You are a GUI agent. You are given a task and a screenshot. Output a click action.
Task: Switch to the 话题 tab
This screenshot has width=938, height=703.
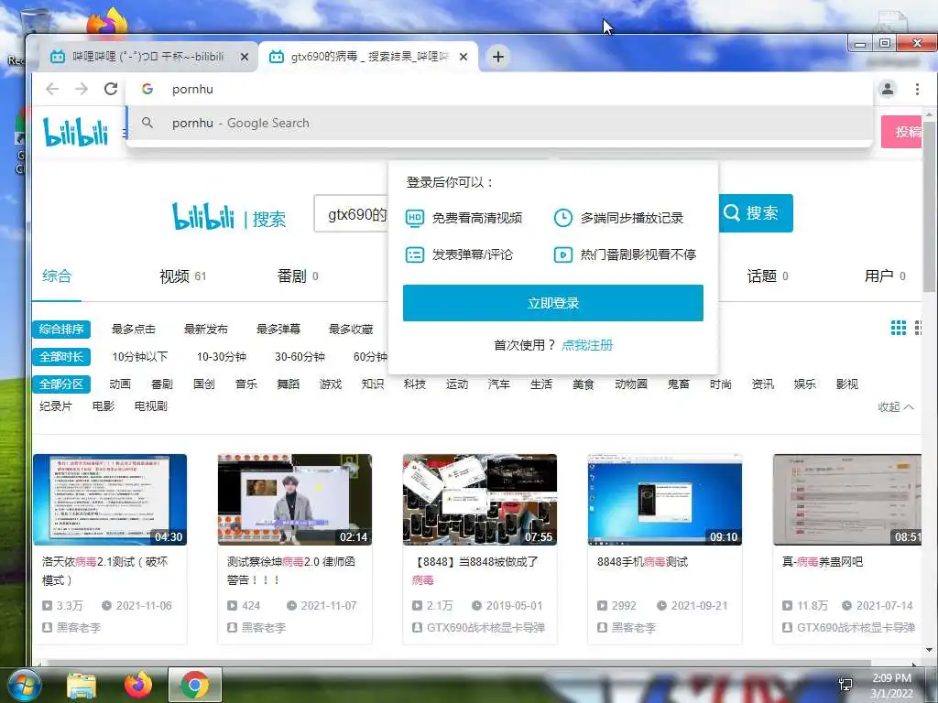coord(768,276)
